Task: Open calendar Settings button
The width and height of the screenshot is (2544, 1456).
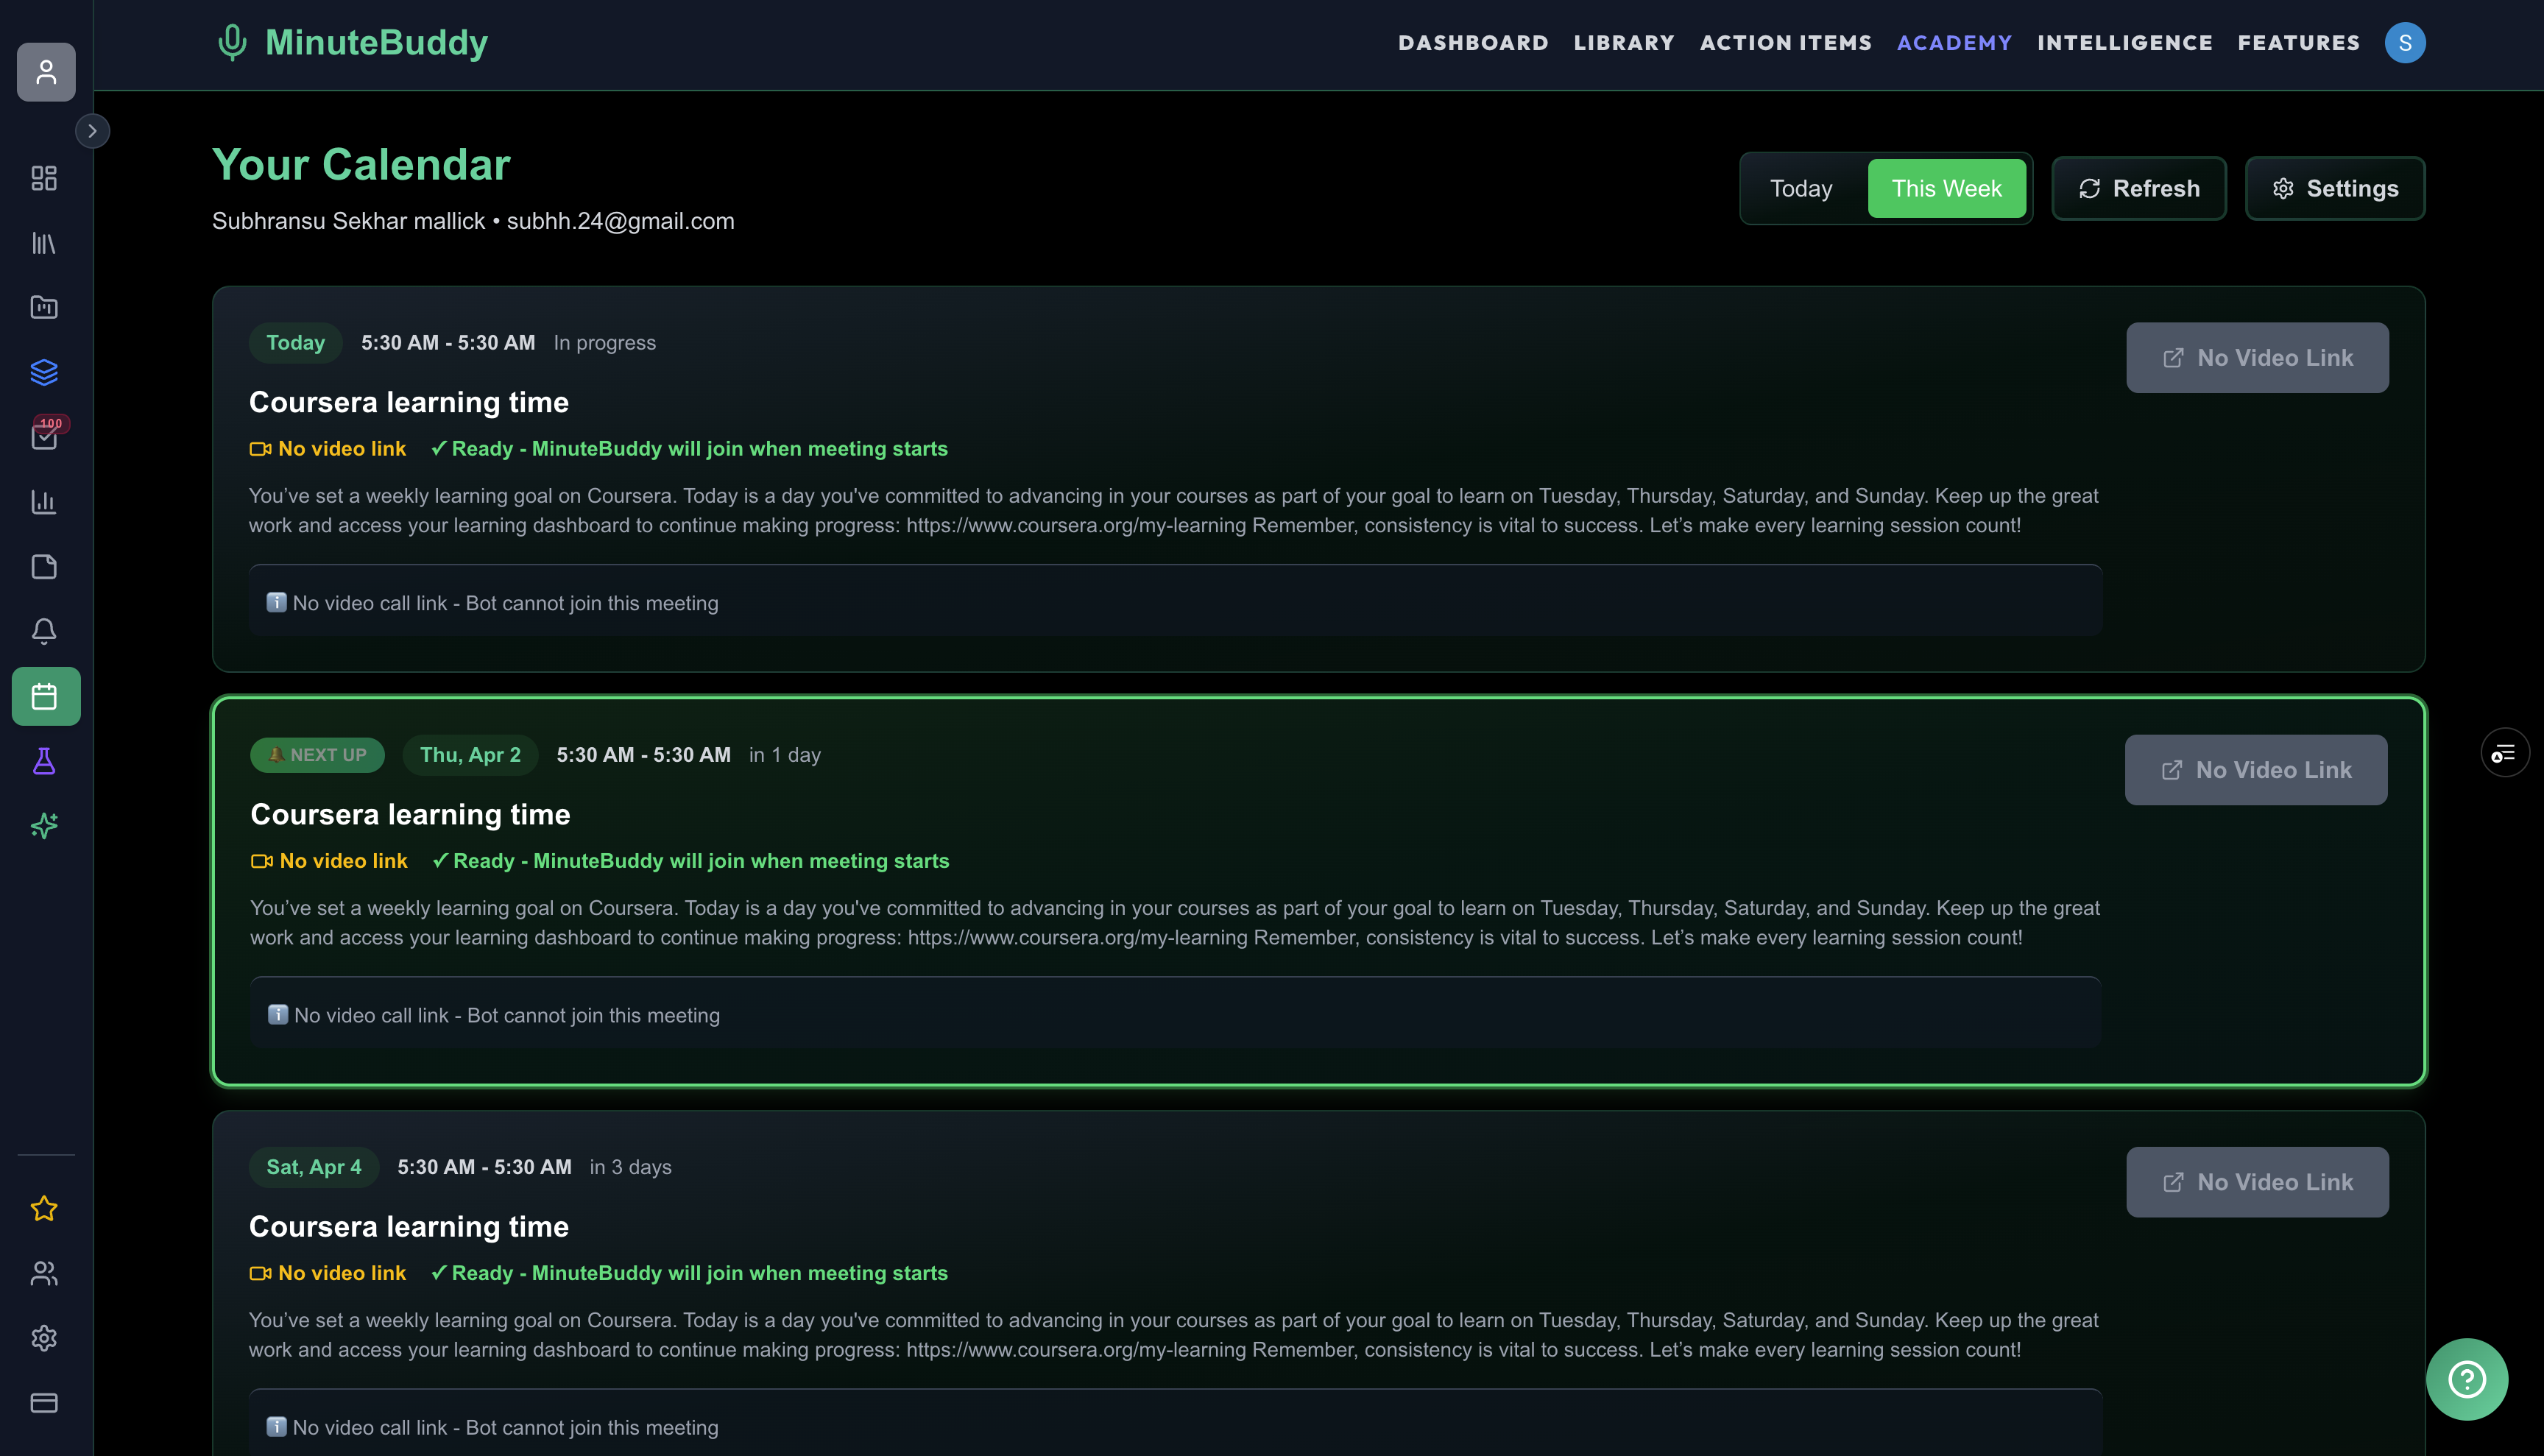Action: (2334, 188)
